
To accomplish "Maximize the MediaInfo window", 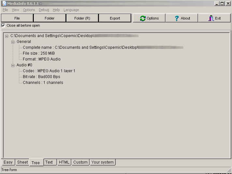I will coord(222,3).
